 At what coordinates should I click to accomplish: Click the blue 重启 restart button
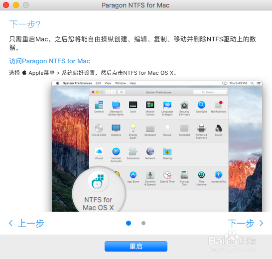coord(136,246)
